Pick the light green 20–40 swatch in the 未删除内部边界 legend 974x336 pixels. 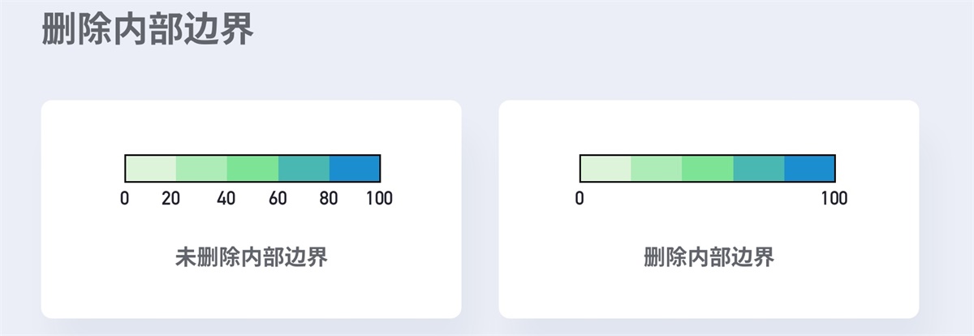point(201,168)
